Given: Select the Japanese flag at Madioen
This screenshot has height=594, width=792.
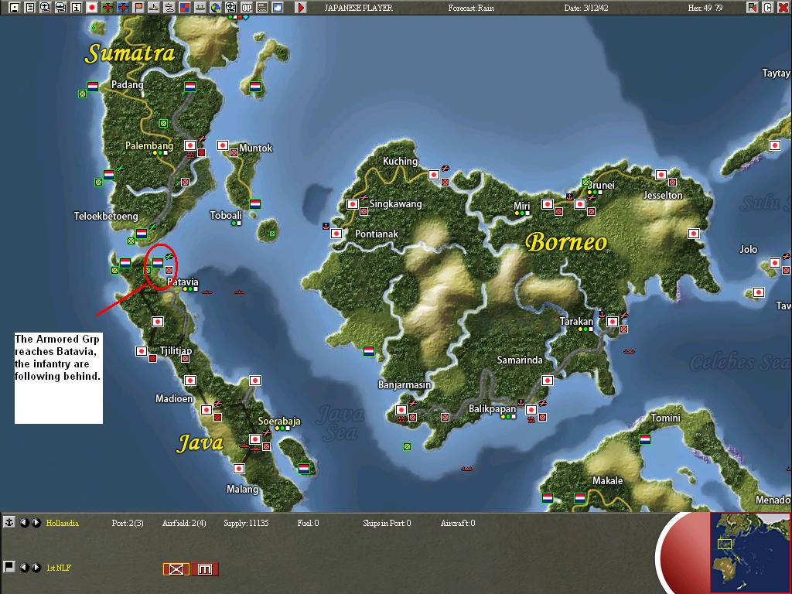Looking at the screenshot, I should tap(206, 410).
